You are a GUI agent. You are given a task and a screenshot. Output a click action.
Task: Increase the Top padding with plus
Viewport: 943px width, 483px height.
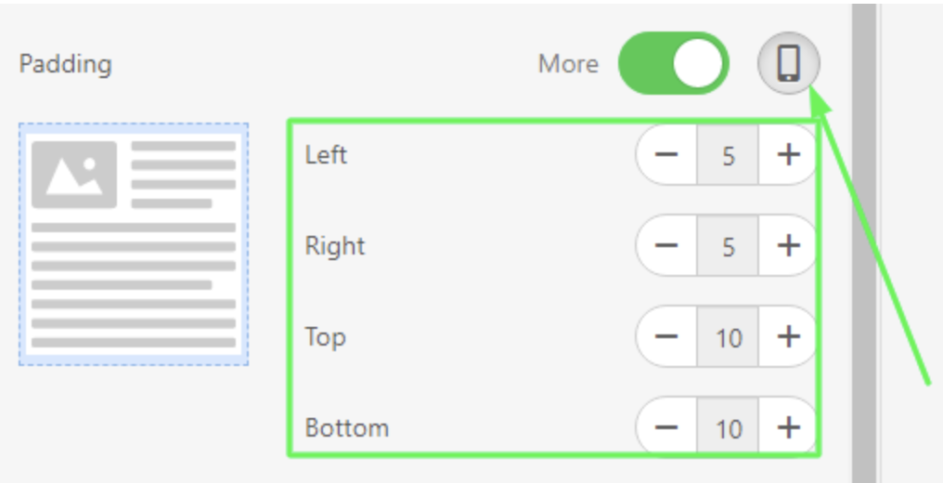pos(788,336)
